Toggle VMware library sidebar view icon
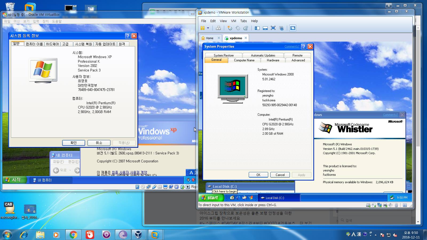427x240 pixels. (x=257, y=28)
